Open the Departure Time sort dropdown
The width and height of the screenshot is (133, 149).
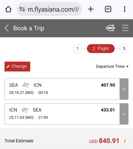click(x=112, y=66)
